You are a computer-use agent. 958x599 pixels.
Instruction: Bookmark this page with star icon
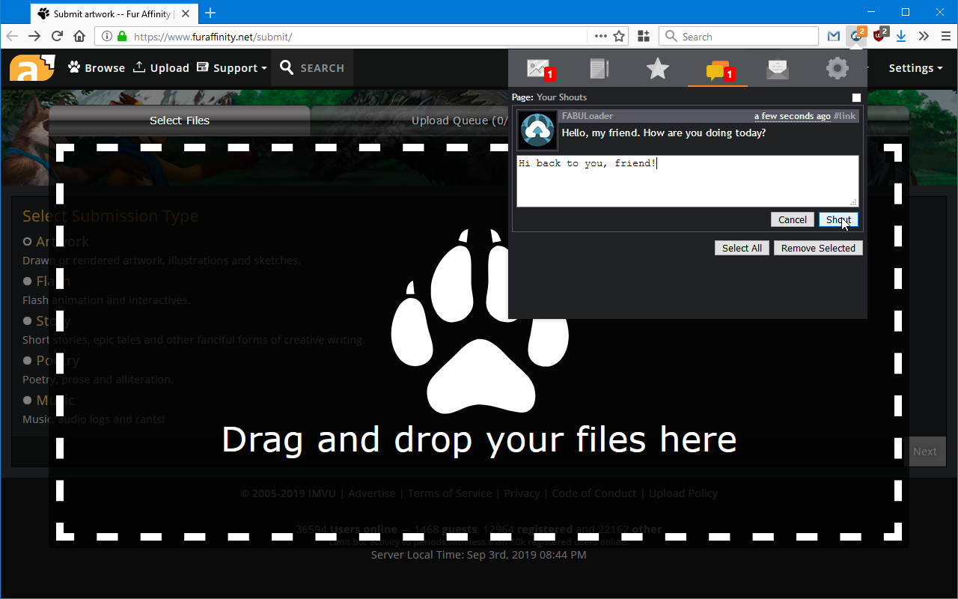[619, 36]
